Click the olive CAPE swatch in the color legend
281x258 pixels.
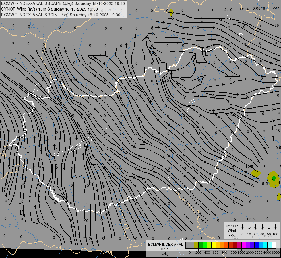click(x=196, y=245)
